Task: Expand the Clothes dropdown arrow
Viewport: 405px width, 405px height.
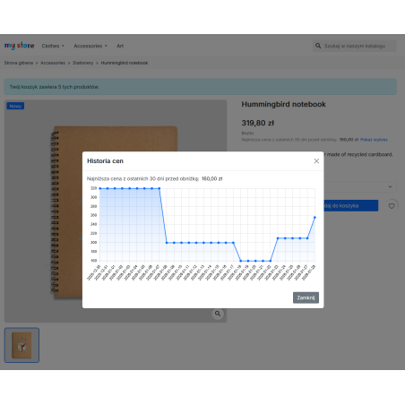Action: click(x=63, y=46)
